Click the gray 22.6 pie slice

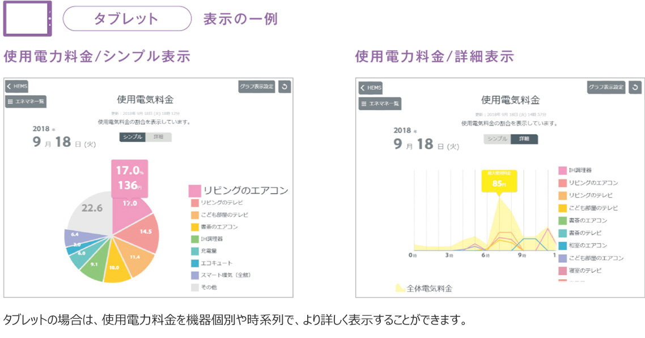pyautogui.click(x=91, y=209)
